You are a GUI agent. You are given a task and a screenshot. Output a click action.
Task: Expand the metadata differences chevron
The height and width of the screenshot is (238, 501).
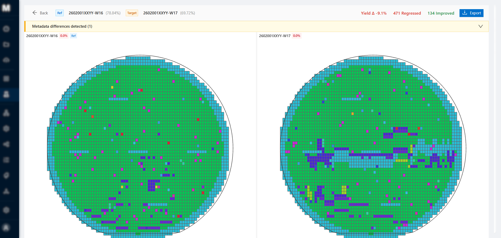(x=480, y=26)
